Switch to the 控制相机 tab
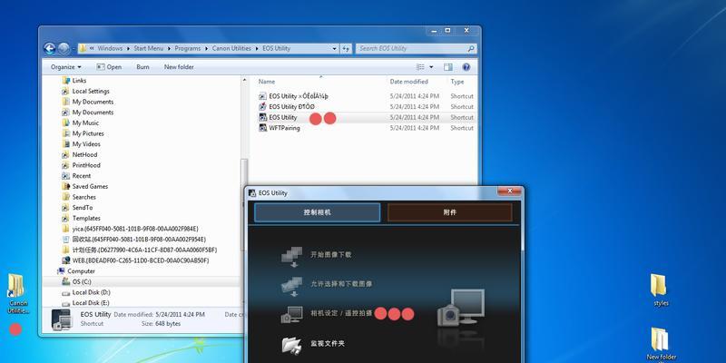726x363 pixels. click(318, 212)
